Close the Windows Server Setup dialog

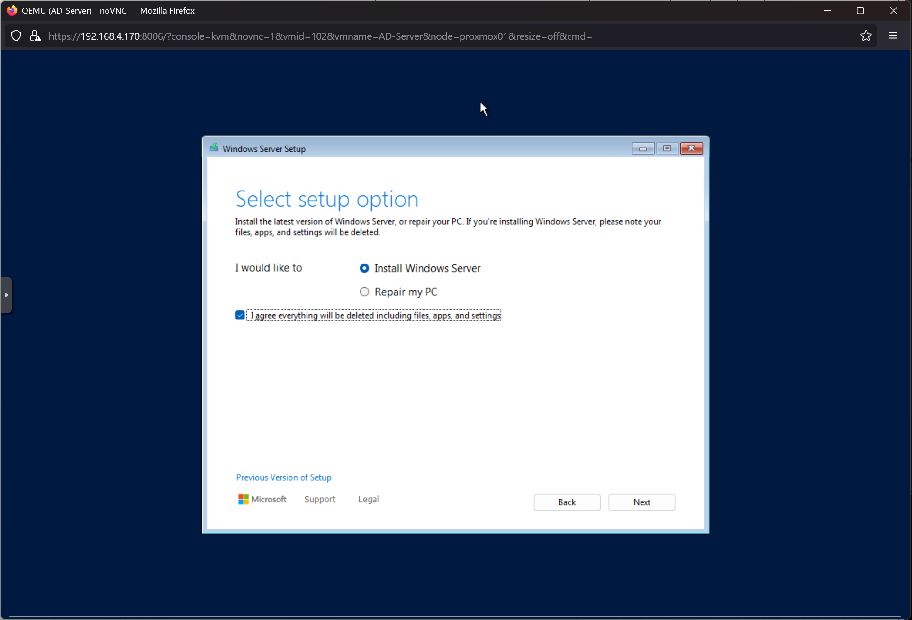click(691, 148)
